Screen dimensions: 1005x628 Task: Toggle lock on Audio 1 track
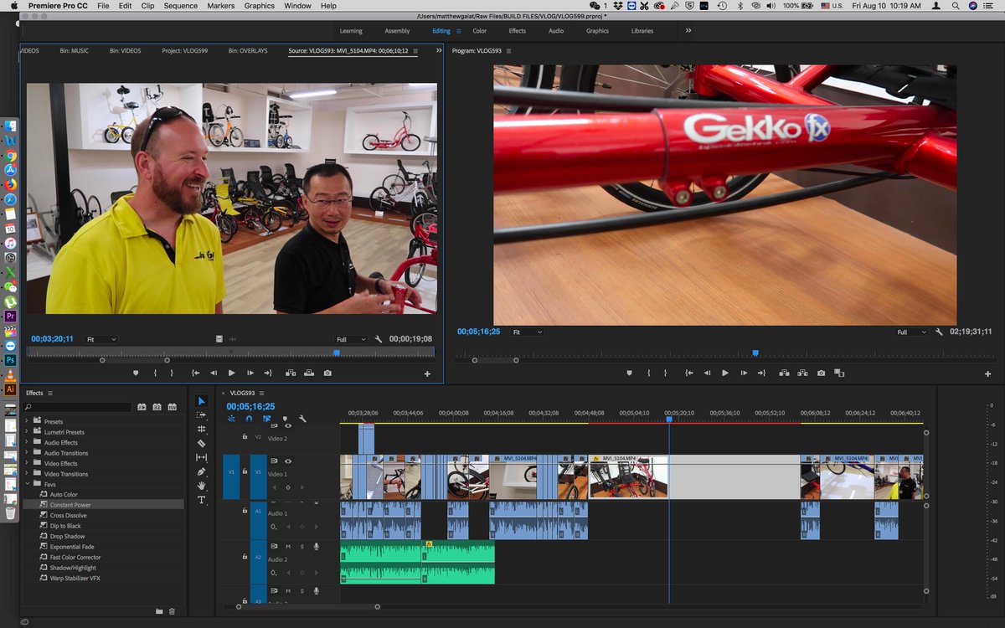point(245,510)
